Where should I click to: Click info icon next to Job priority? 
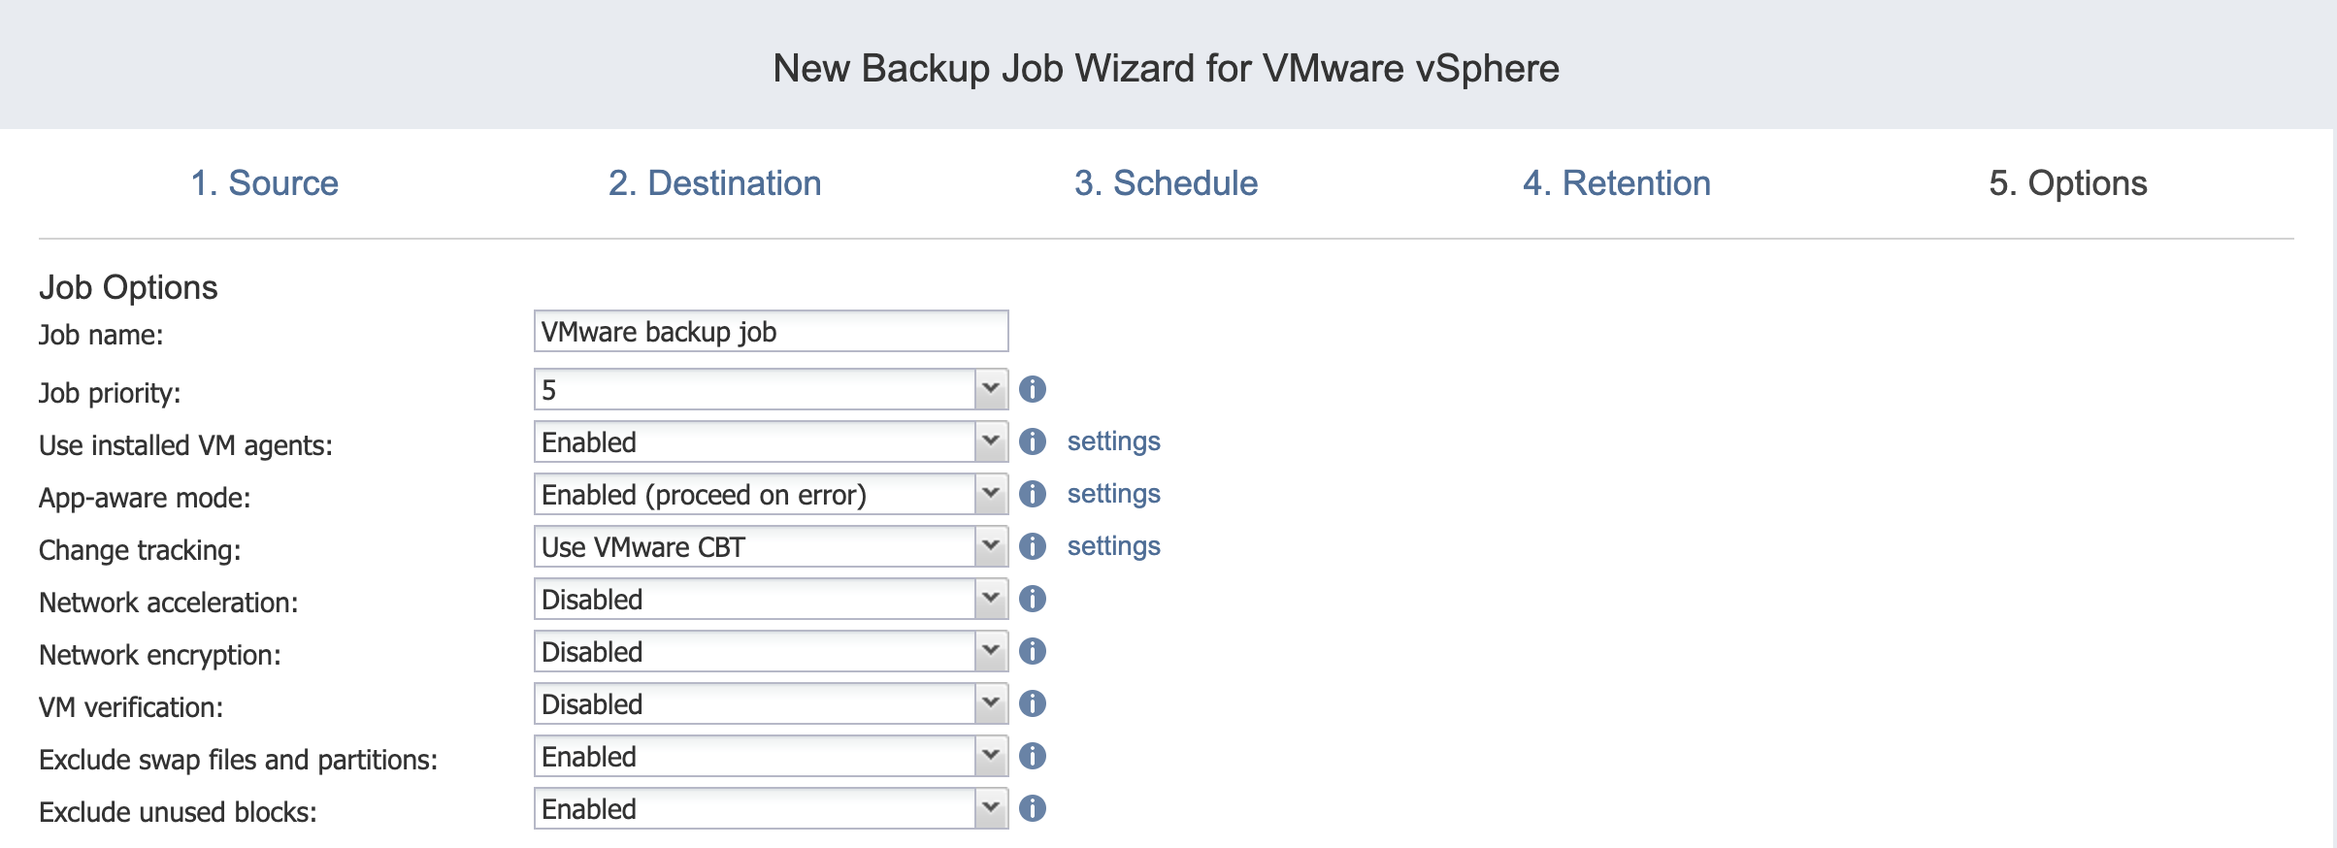pyautogui.click(x=1033, y=389)
